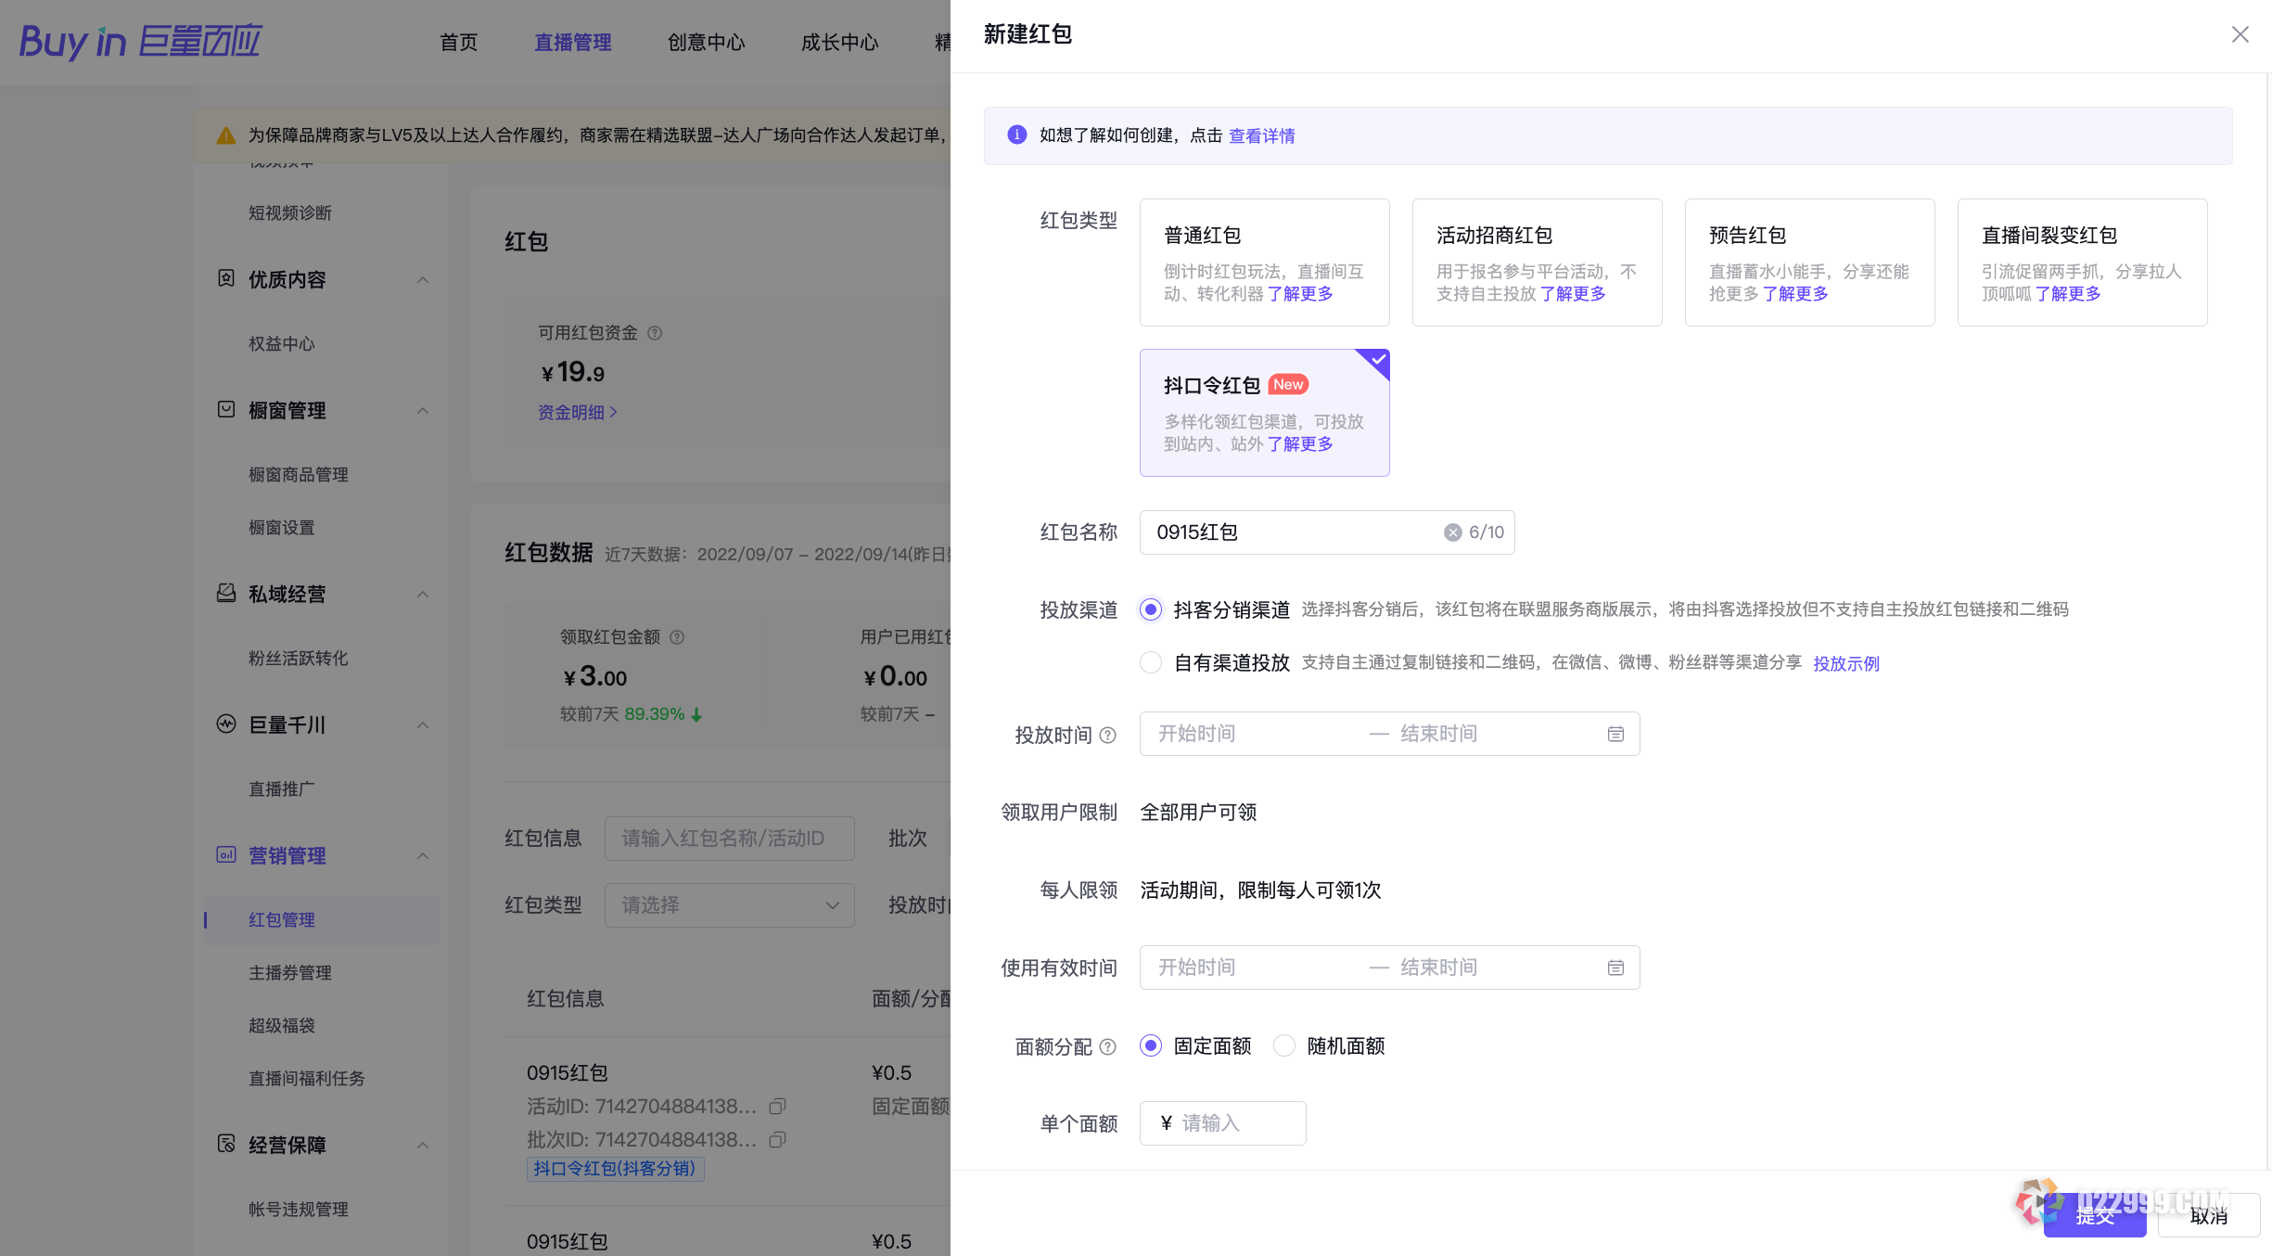The image size is (2272, 1256).
Task: Click the 橱窗管理 sidebar icon
Action: [x=226, y=409]
